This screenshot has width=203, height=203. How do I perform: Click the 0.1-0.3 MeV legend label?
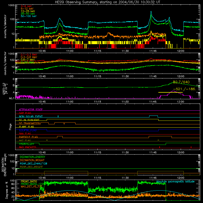(x=29, y=55)
